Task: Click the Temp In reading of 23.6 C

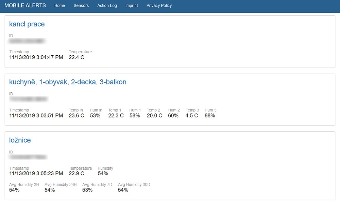Action: [x=75, y=115]
